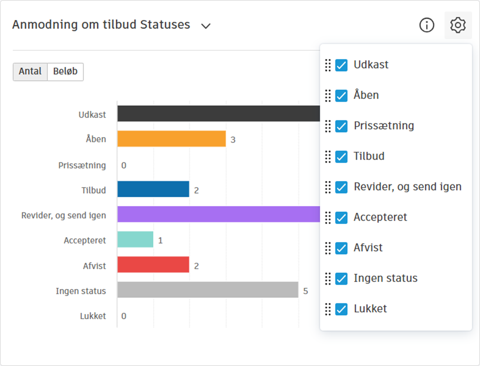The image size is (480, 366).
Task: Click the drag handle beside Lukket
Action: [328, 309]
